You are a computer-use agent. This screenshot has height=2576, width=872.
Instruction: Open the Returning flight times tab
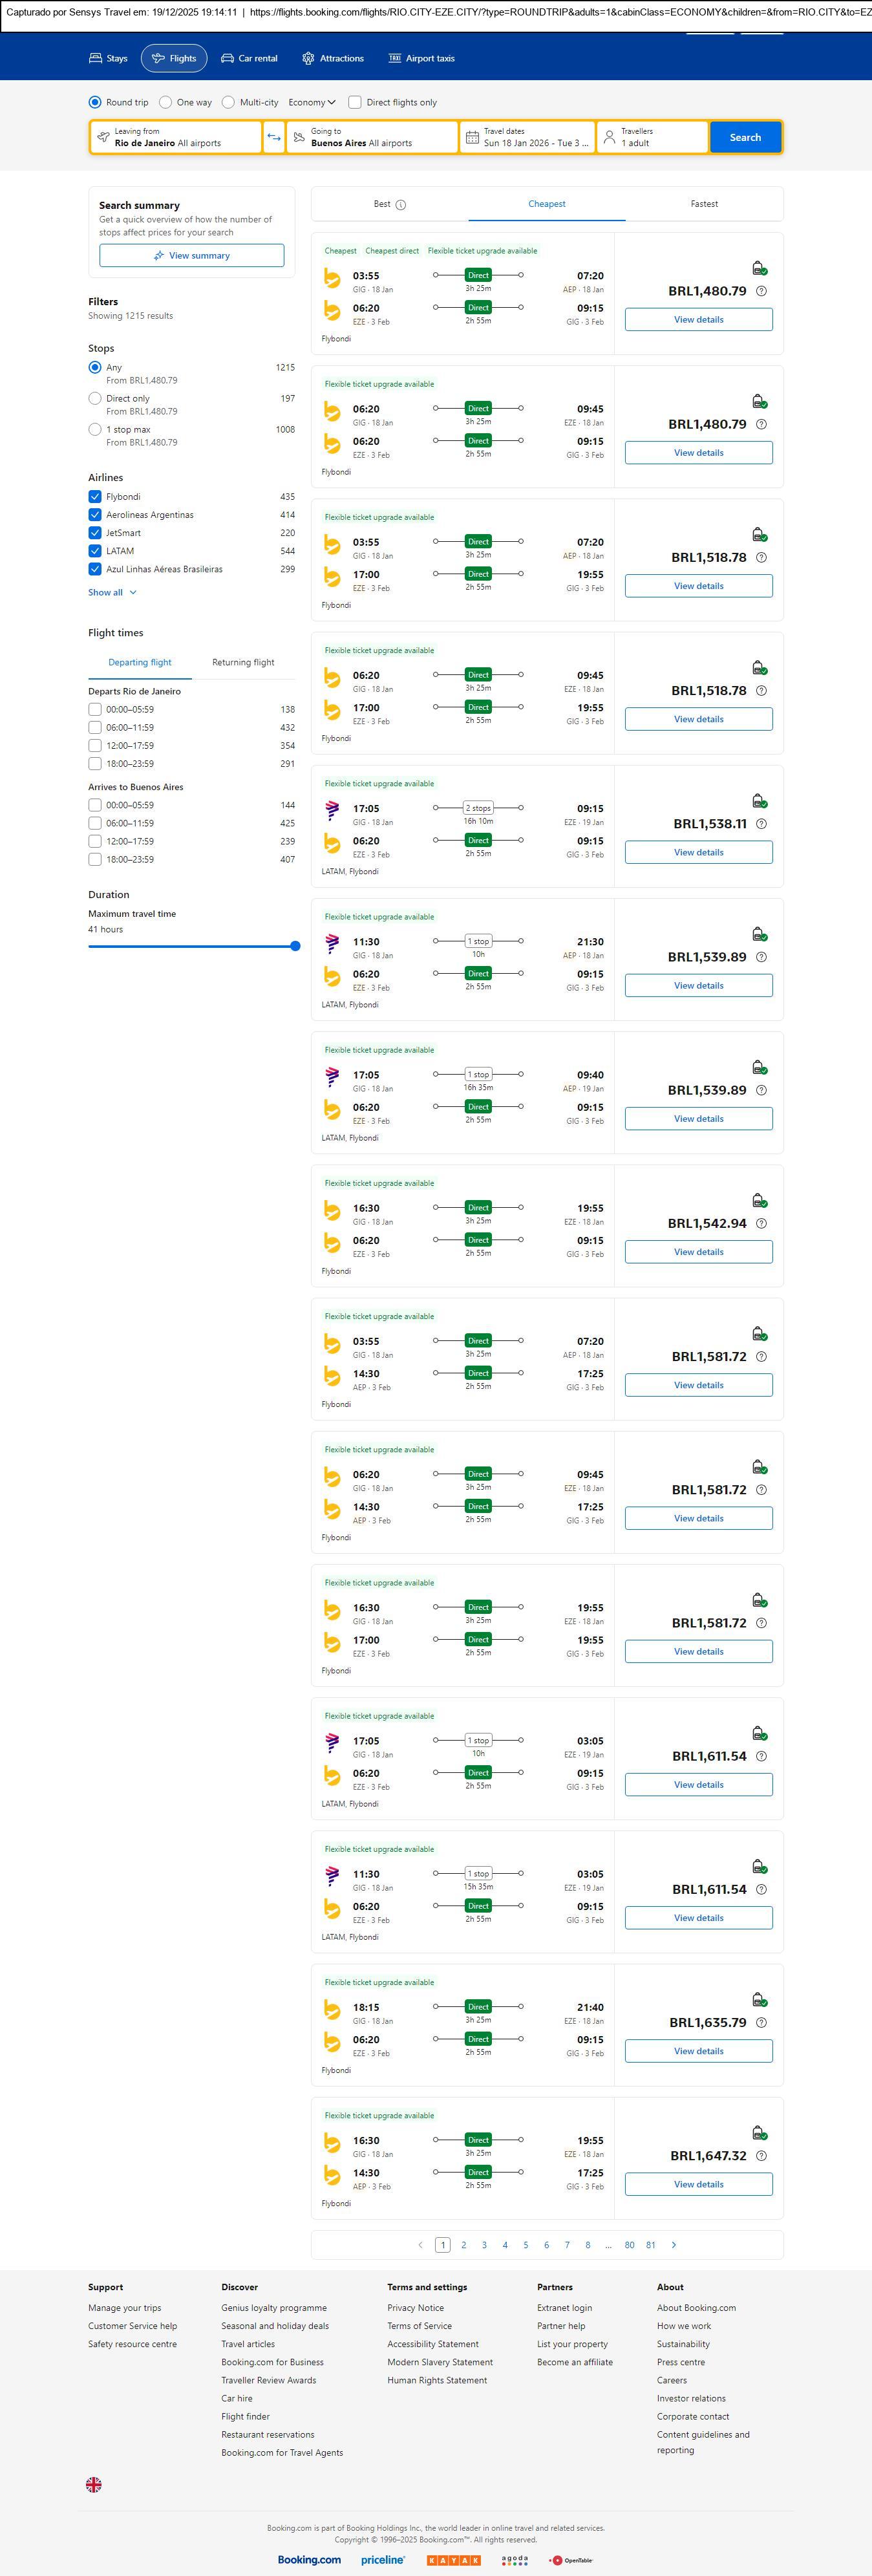click(243, 662)
